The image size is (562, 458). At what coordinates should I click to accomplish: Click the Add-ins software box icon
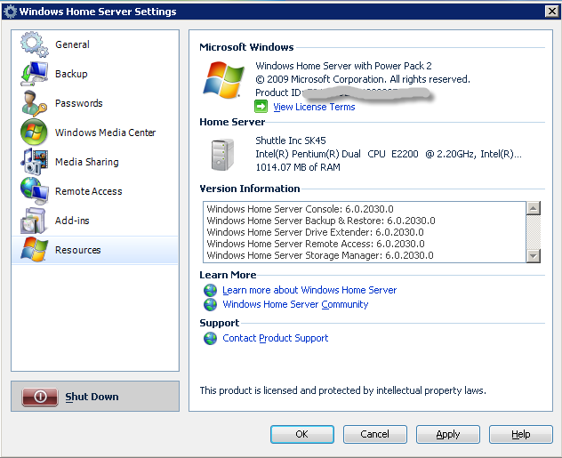pos(33,221)
